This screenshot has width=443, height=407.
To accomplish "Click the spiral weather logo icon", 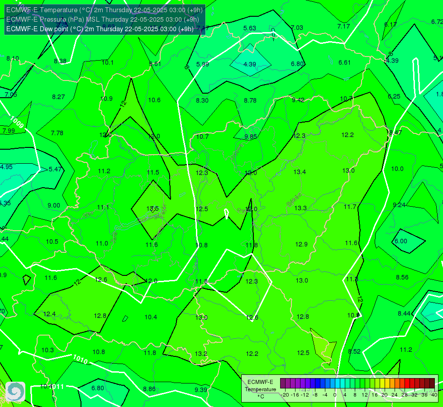I will (15, 392).
